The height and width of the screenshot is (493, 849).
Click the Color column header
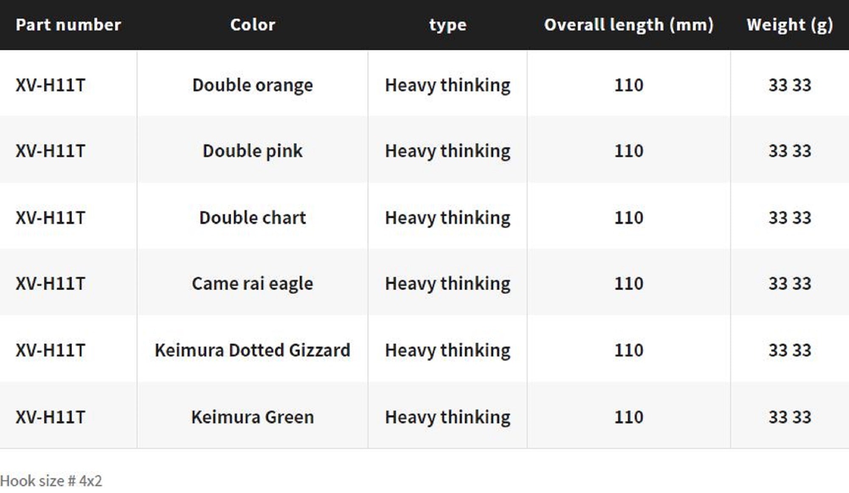253,25
